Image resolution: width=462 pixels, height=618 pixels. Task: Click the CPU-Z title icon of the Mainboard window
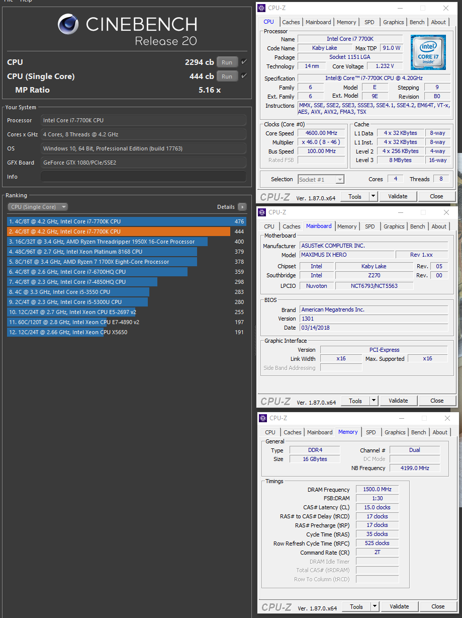coord(263,212)
